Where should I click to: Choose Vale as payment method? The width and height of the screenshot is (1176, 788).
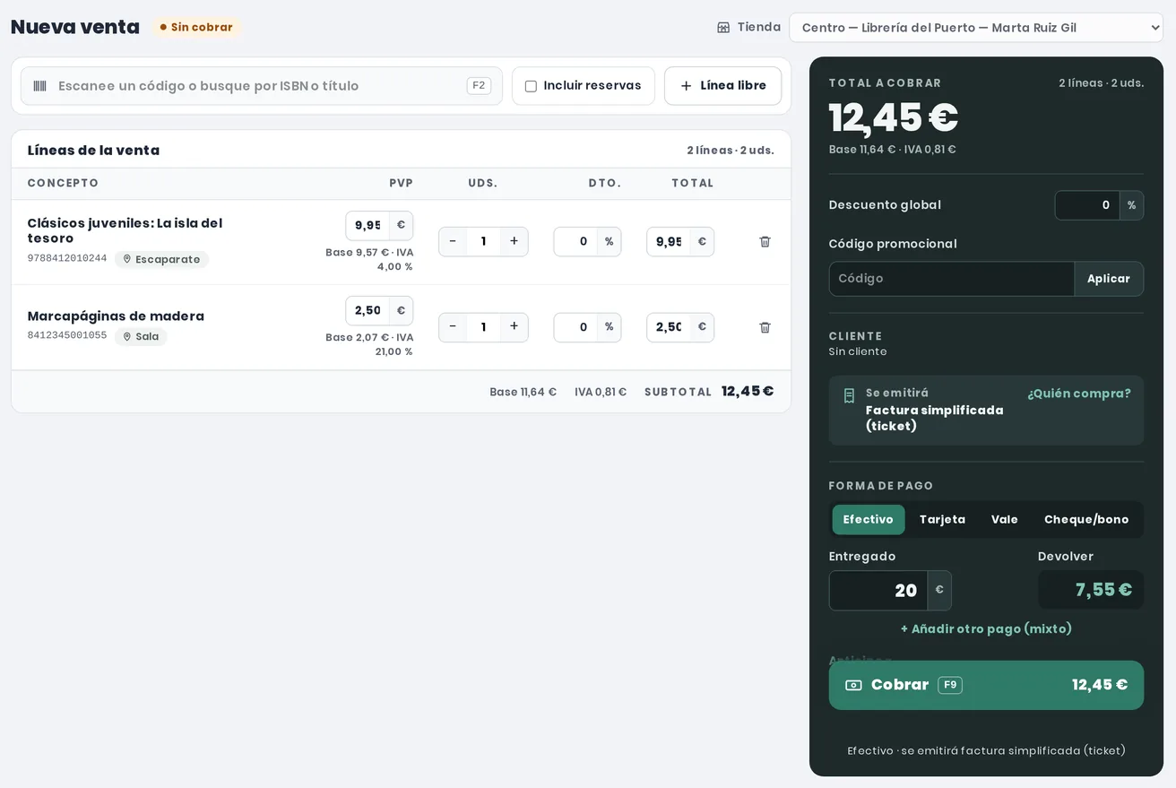click(x=1004, y=520)
